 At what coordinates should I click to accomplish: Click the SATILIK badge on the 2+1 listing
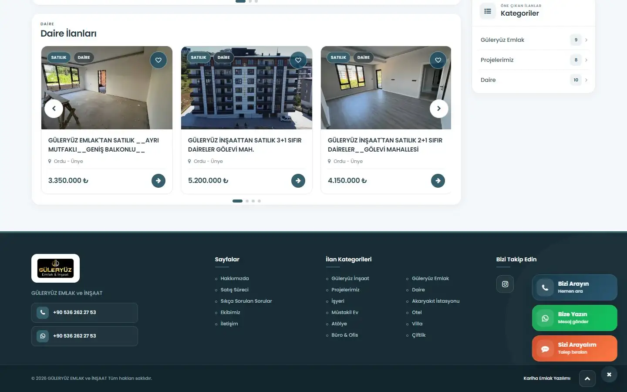[x=338, y=57]
